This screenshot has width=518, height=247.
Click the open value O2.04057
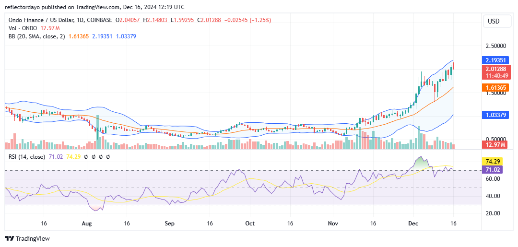pyautogui.click(x=128, y=20)
